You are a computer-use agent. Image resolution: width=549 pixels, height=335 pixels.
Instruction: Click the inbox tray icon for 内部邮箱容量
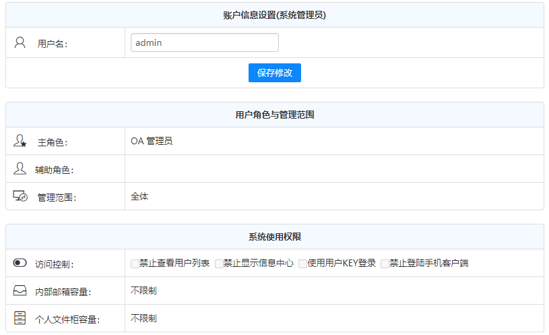pyautogui.click(x=20, y=291)
